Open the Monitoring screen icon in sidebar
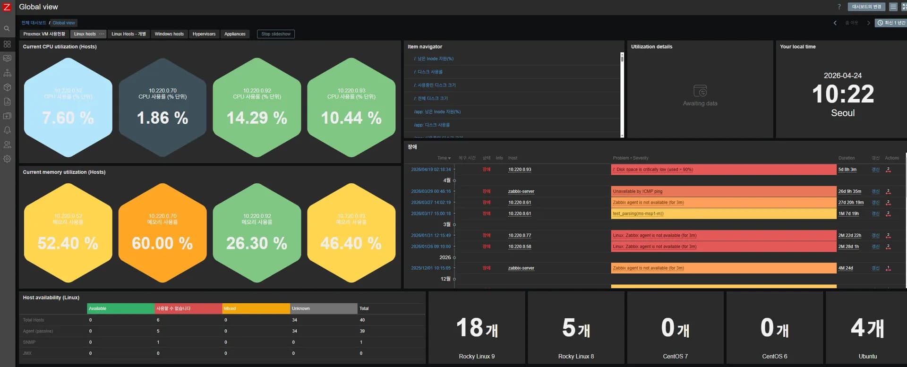Viewport: 907px width, 367px height. pos(7,59)
